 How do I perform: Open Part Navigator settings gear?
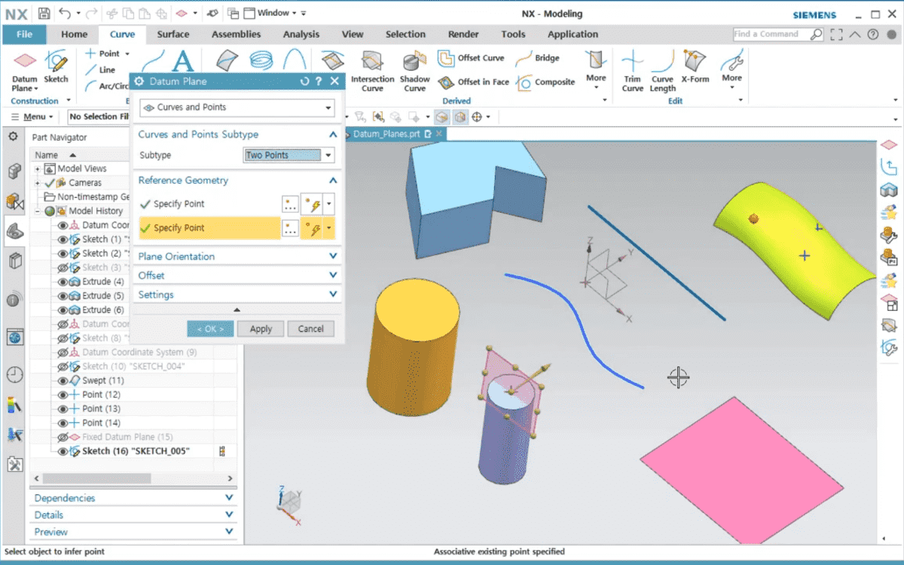coord(13,137)
